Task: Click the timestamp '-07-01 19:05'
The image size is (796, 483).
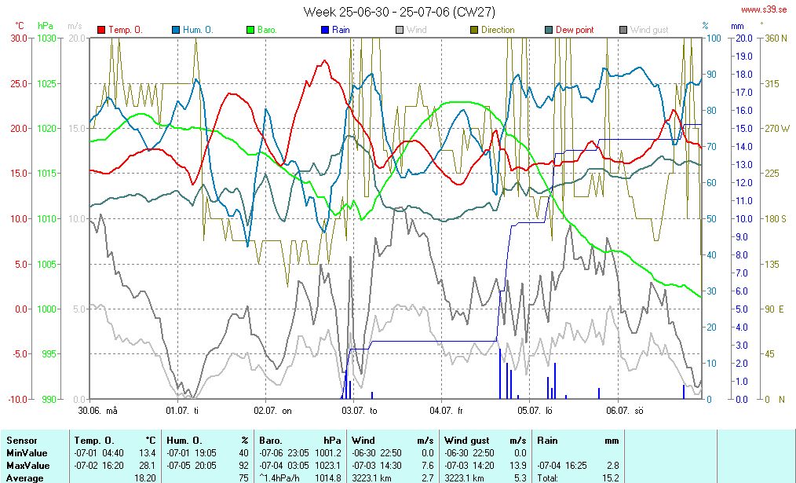Action: tap(192, 453)
